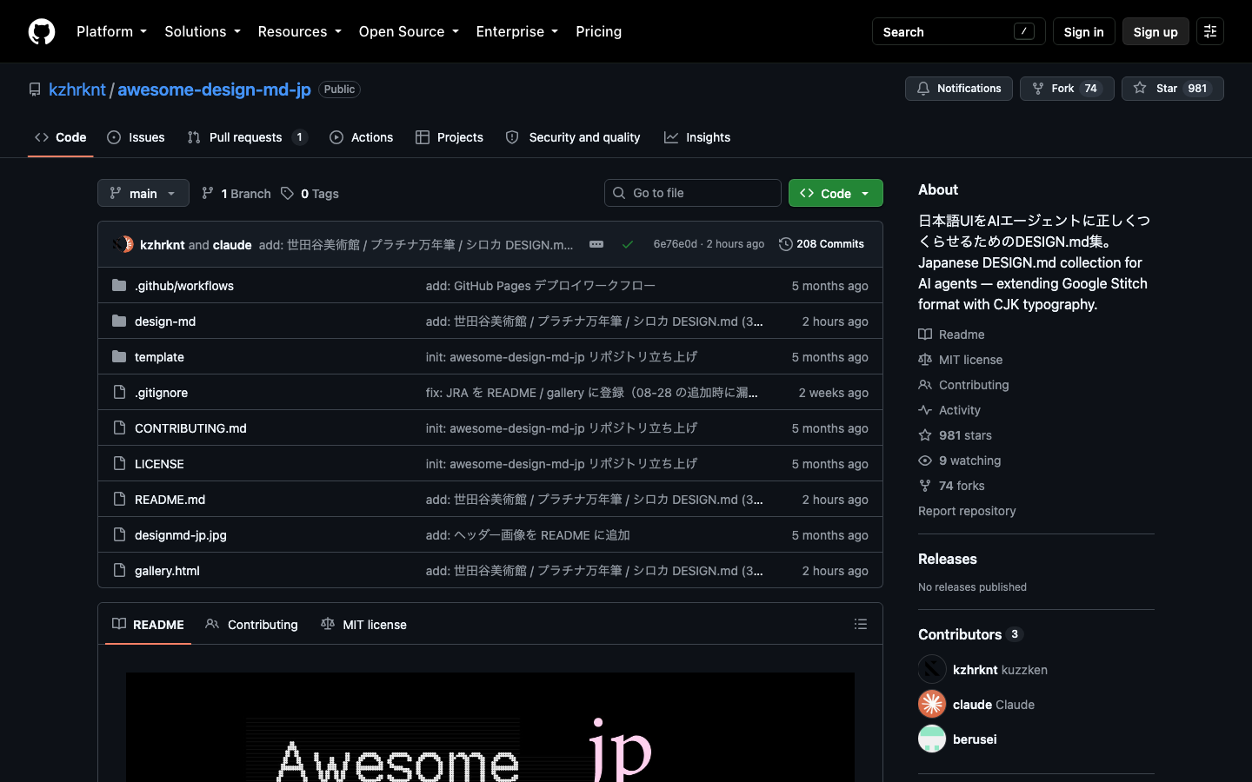
Task: Expand the Resources menu
Action: click(299, 31)
